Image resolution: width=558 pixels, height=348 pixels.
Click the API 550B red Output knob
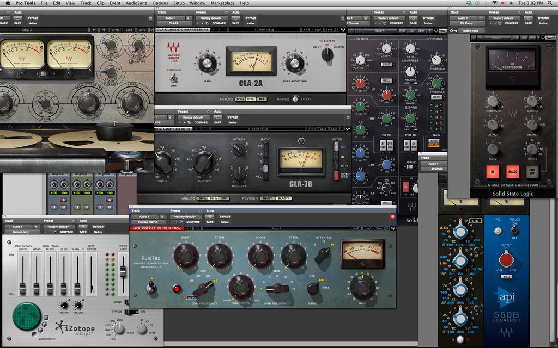click(506, 259)
